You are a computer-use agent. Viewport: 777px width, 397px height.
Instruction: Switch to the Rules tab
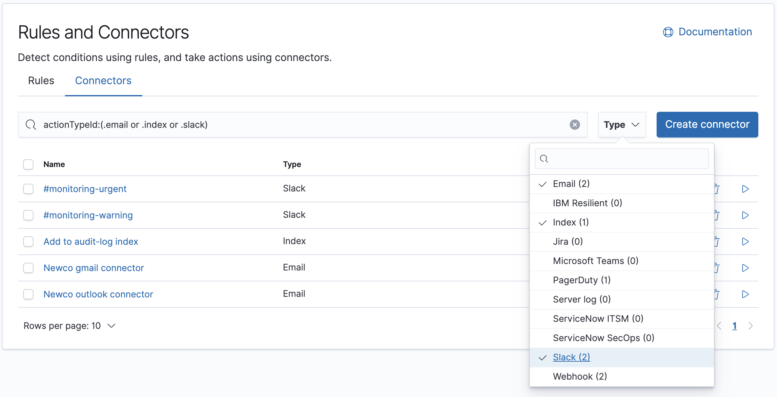click(x=41, y=81)
